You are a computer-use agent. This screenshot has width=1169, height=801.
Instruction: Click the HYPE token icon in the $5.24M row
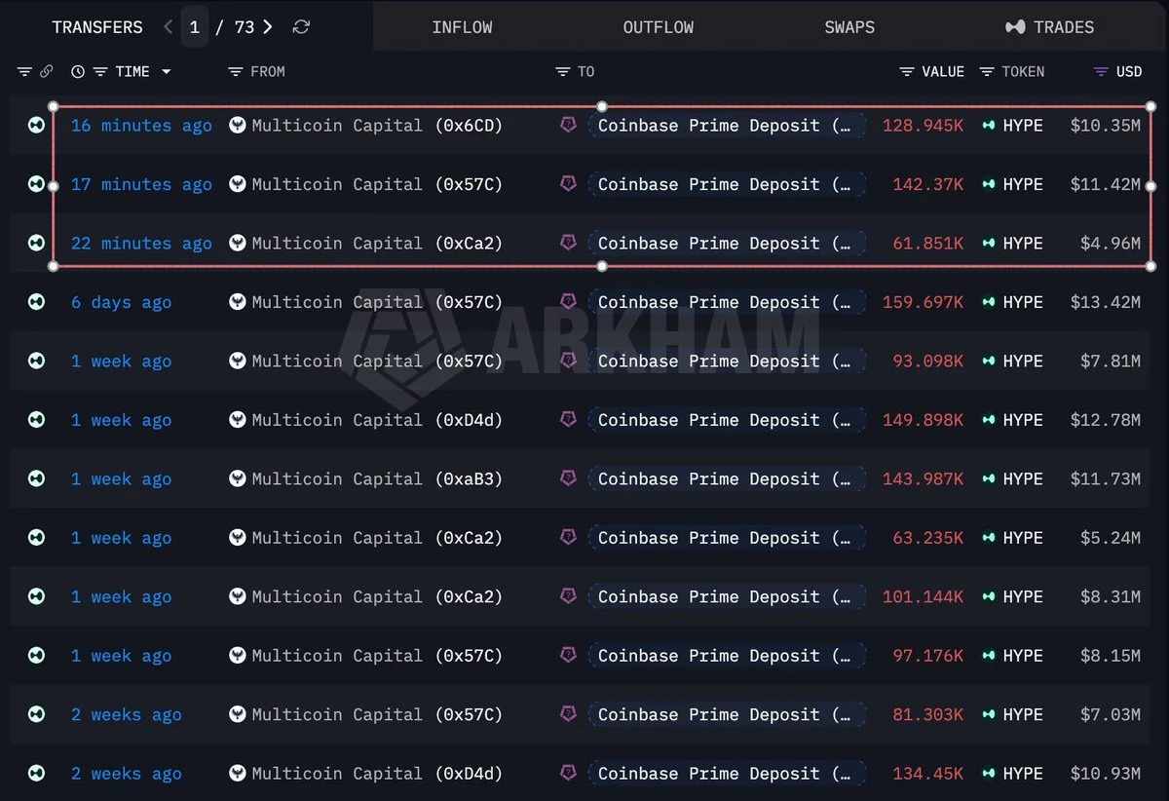tap(990, 538)
